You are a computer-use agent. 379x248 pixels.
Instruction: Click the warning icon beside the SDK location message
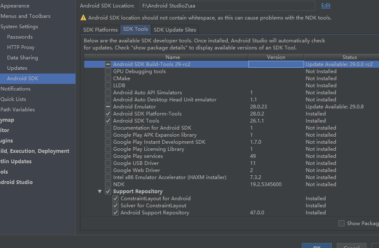click(x=83, y=18)
